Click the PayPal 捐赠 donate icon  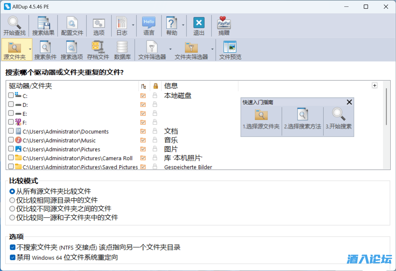point(224,26)
